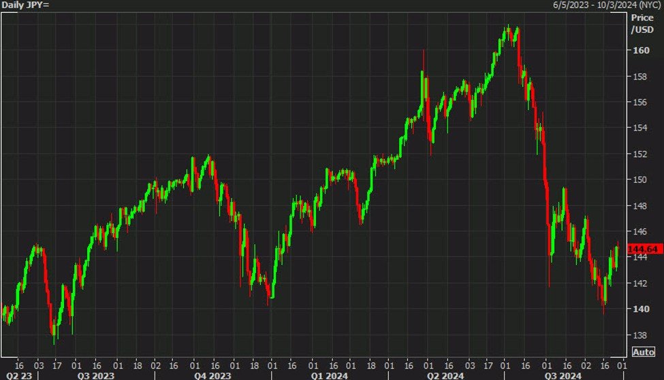
Task: Select the Q2 23 label on time axis
Action: [x=16, y=374]
